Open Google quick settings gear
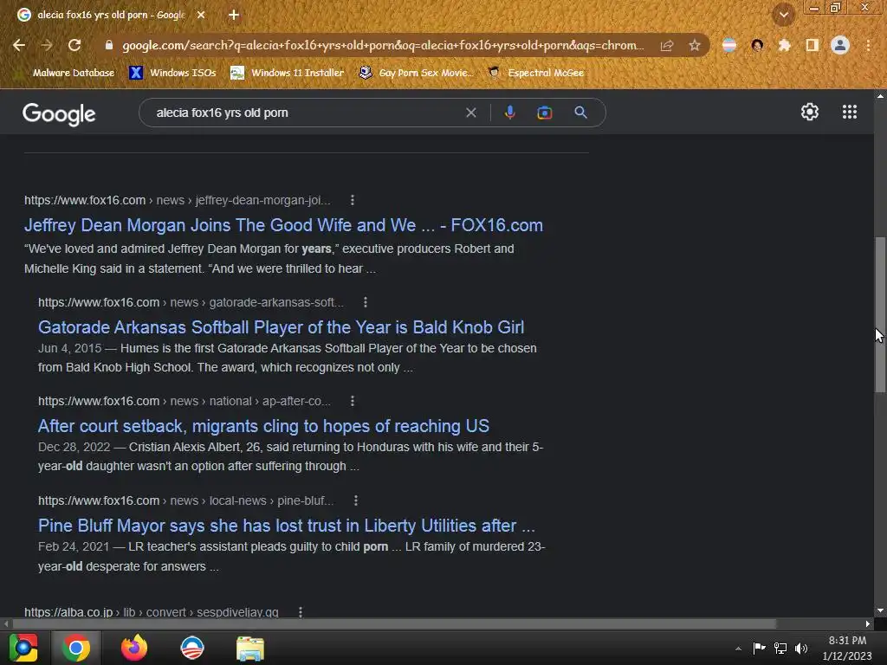Image resolution: width=887 pixels, height=665 pixels. 810,112
